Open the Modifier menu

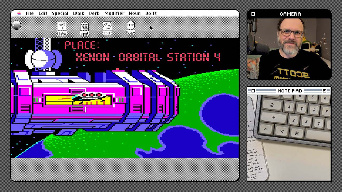pos(114,13)
